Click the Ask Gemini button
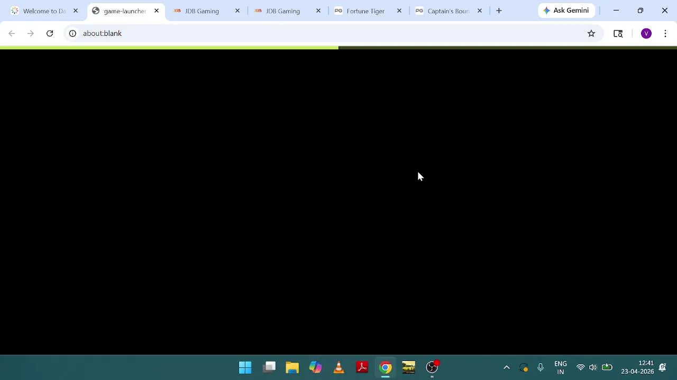The width and height of the screenshot is (677, 380). (566, 11)
